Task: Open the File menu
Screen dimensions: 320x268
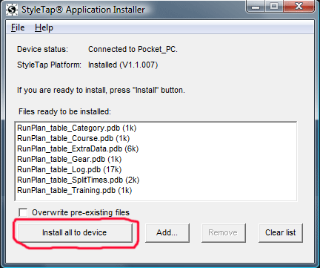Action: (x=18, y=27)
